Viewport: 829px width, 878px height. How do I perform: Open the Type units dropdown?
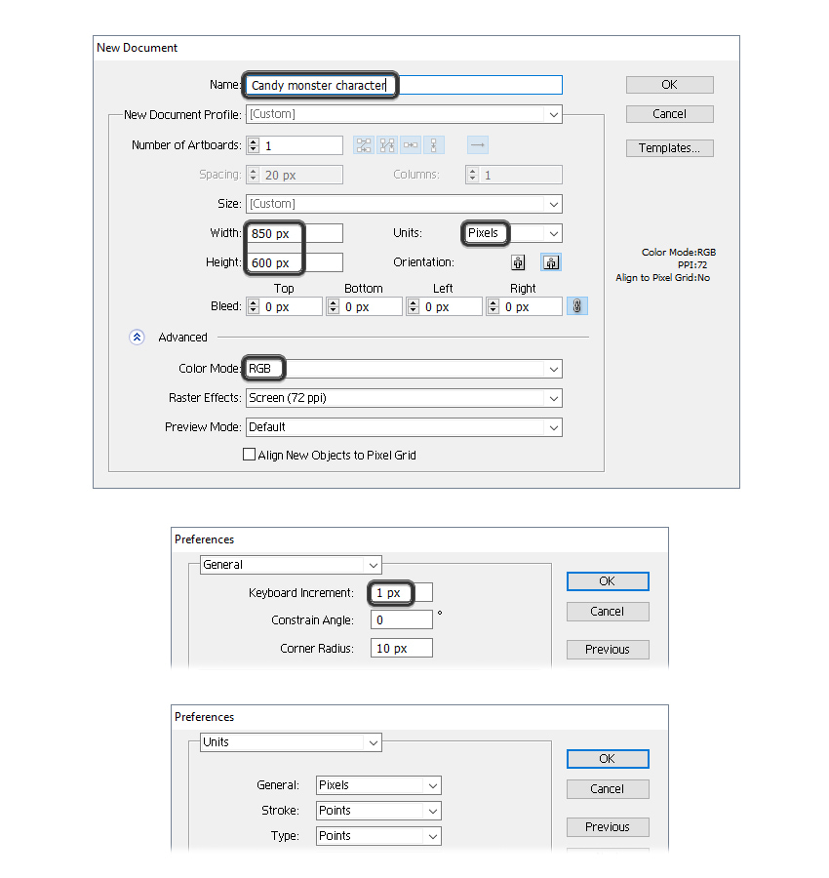379,836
